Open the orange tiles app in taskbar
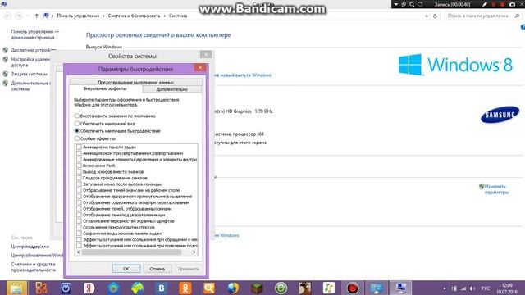Image resolution: width=525 pixels, height=295 pixels. 42,288
